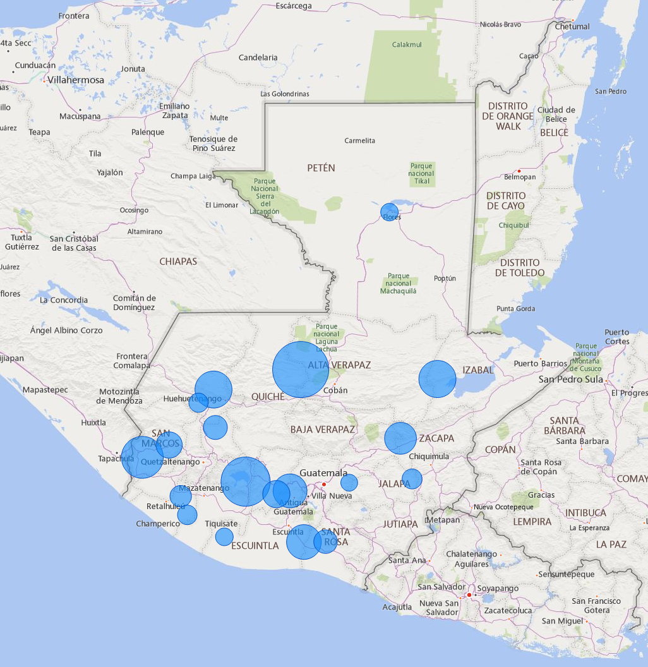
Task: Select the large bubble below the Escuintla city label
Action: pyautogui.click(x=303, y=542)
